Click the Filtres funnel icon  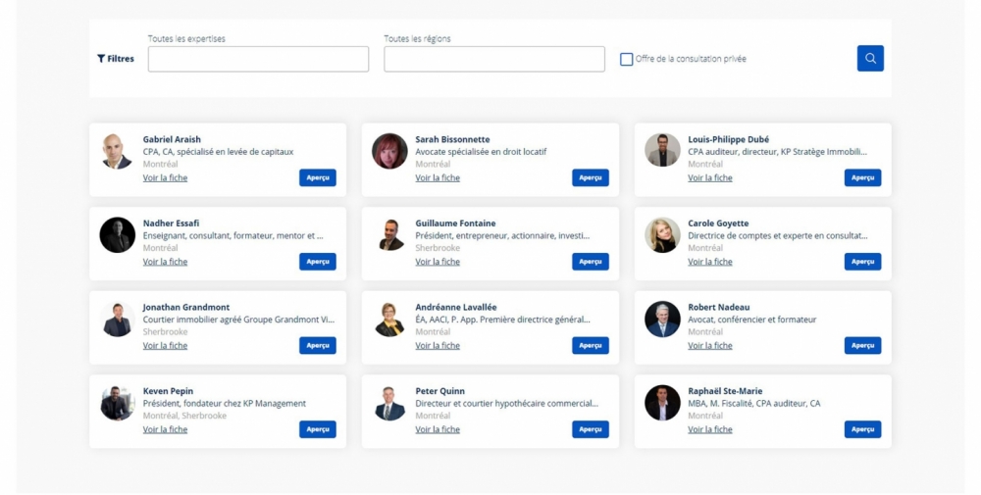[101, 59]
